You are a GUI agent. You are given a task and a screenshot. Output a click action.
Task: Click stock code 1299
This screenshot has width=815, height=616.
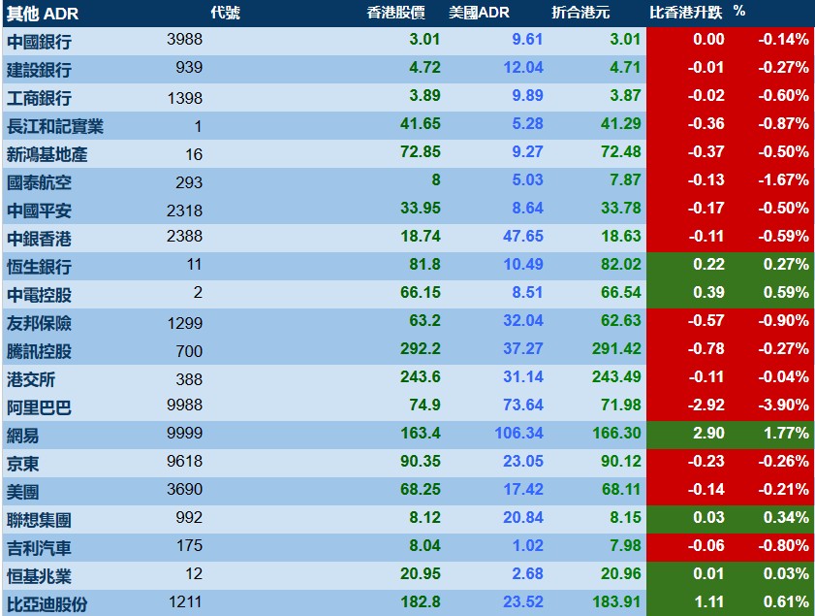click(184, 323)
